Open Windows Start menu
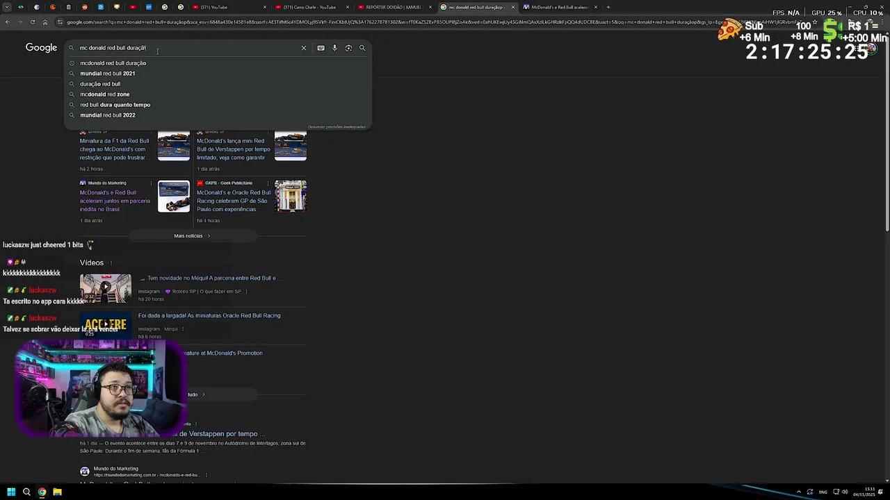Image resolution: width=890 pixels, height=500 pixels. (x=11, y=492)
